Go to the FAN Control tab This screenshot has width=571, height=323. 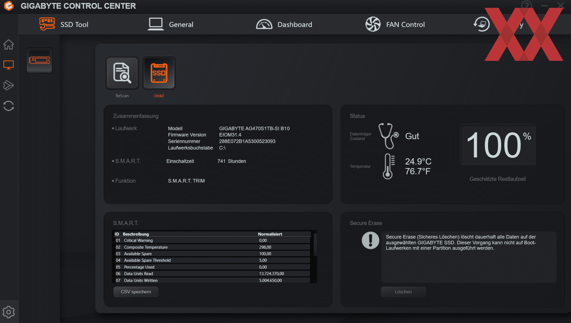coord(395,24)
